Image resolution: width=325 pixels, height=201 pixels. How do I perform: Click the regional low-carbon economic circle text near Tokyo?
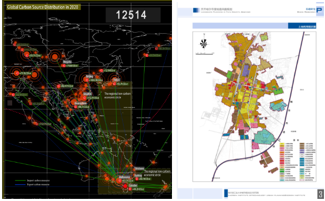click(117, 95)
